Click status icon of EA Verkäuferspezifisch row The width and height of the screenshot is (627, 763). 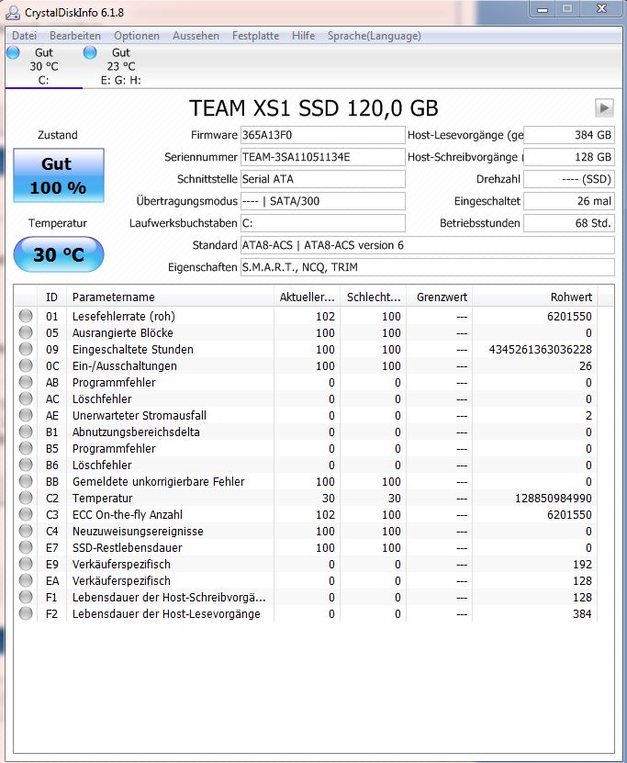tap(26, 580)
